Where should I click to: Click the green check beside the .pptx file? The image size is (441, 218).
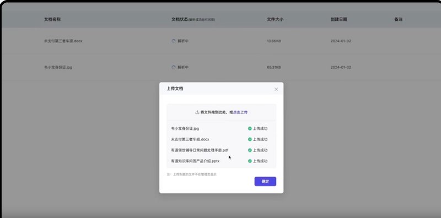pyautogui.click(x=250, y=161)
